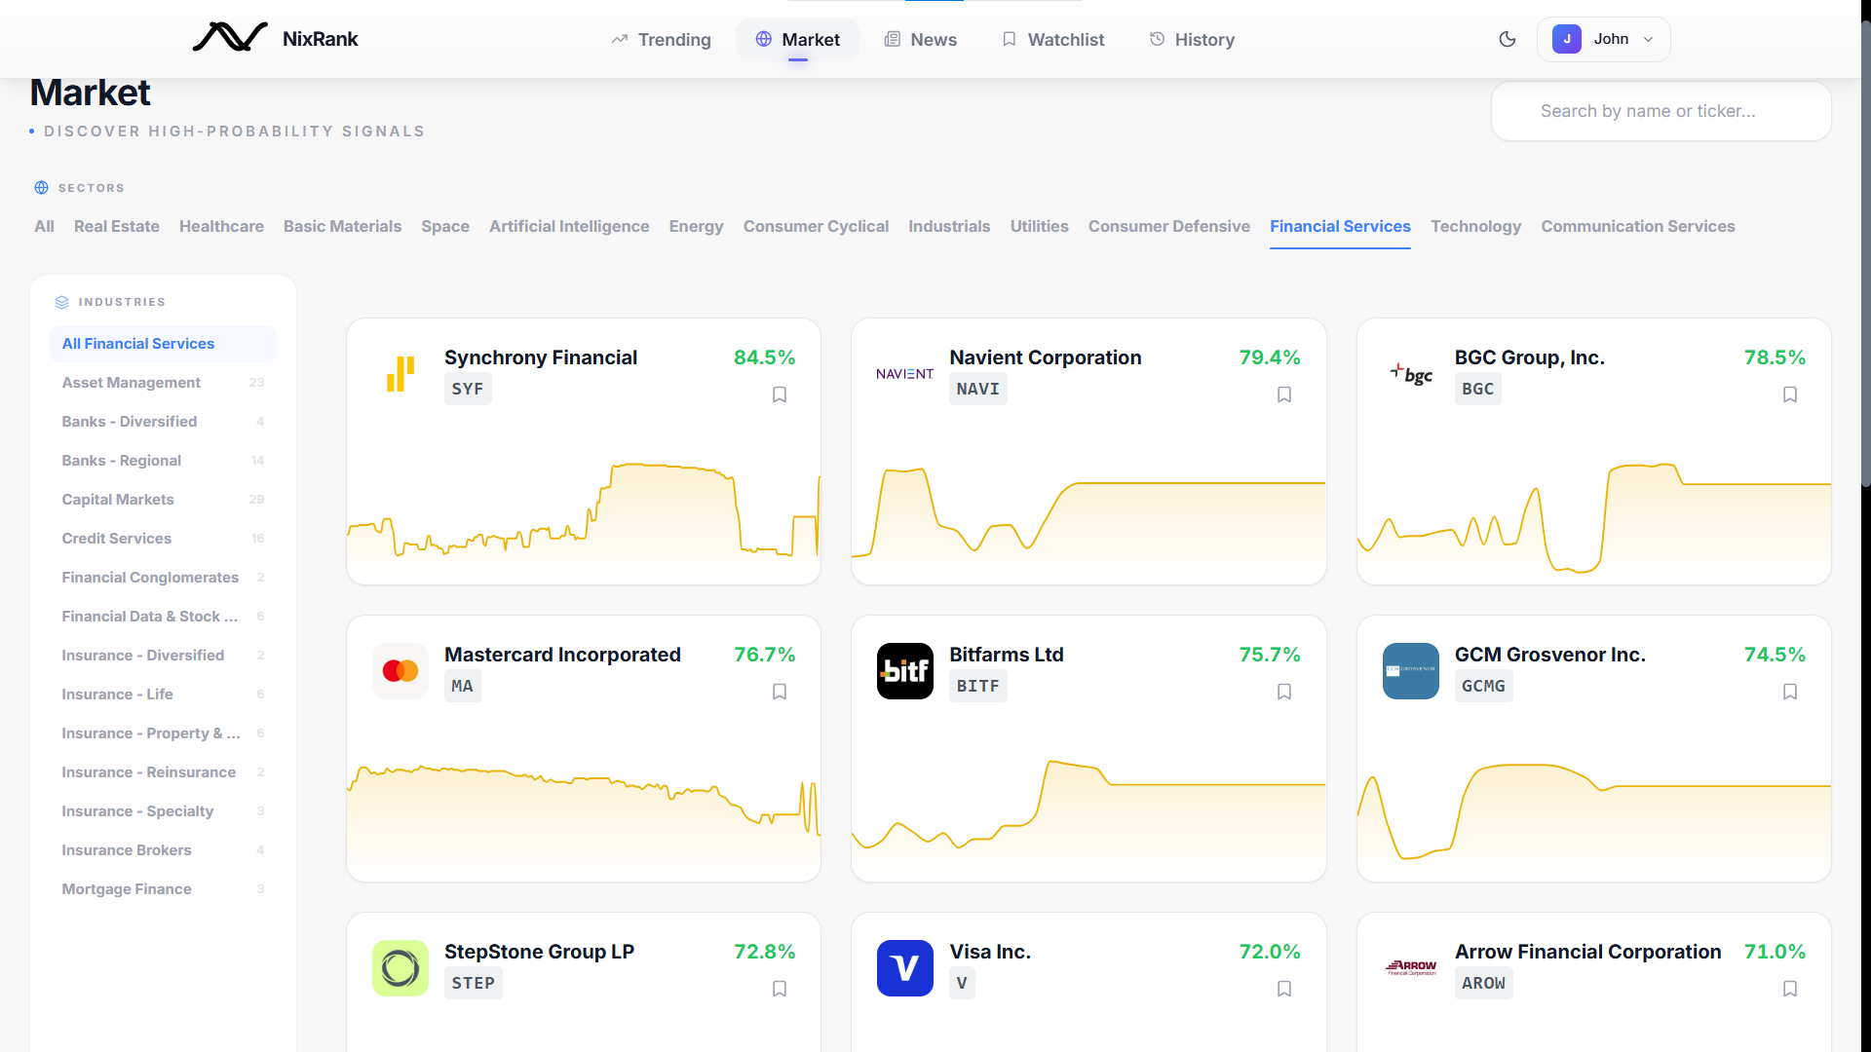Filter by Technology sector
This screenshot has width=1871, height=1052.
pos(1475,226)
